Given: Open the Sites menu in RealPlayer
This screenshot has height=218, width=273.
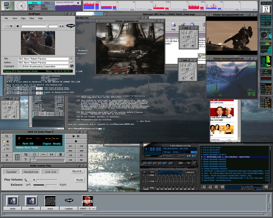Looking at the screenshot, I should 32,18.
